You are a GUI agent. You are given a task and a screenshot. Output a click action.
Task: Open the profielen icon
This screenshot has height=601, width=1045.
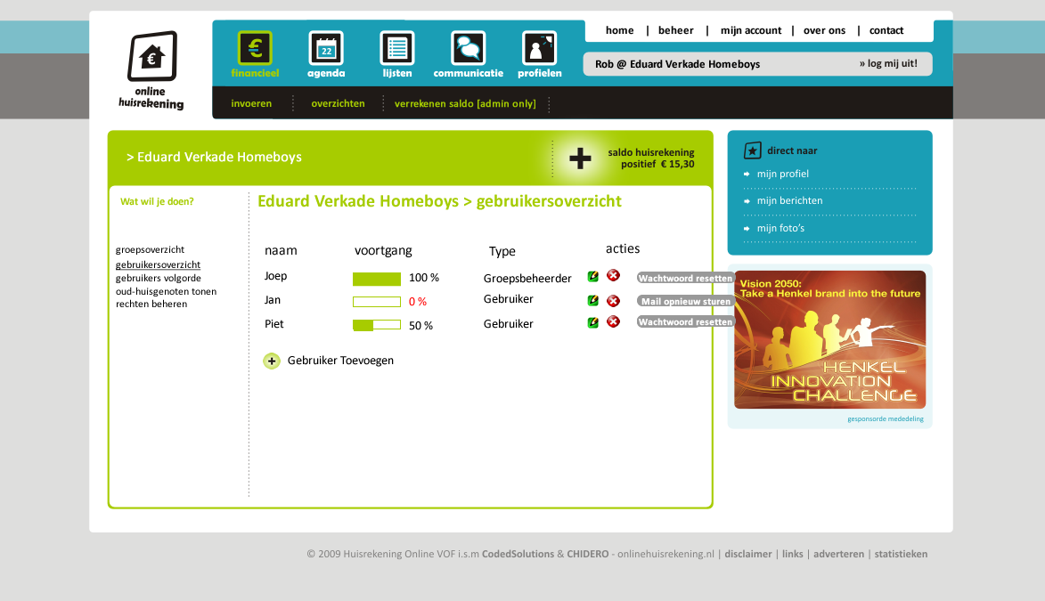pos(539,48)
